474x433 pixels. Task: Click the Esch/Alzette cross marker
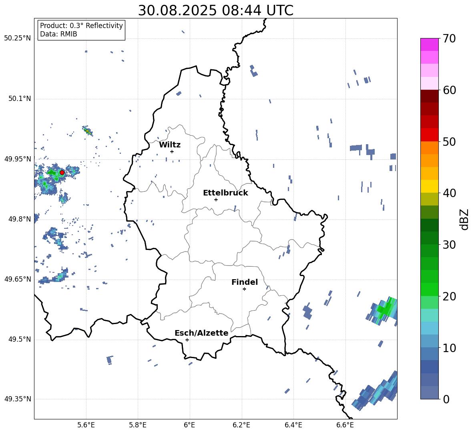click(187, 340)
